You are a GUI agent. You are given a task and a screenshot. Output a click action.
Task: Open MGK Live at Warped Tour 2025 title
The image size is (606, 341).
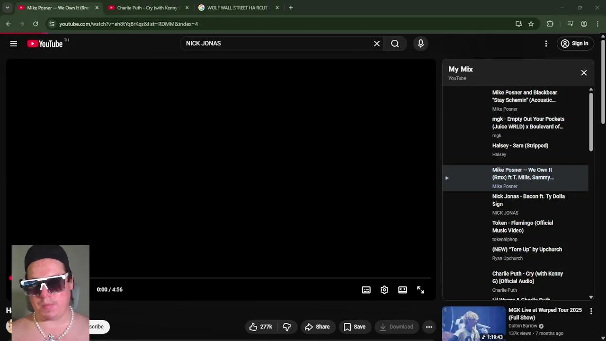point(545,314)
